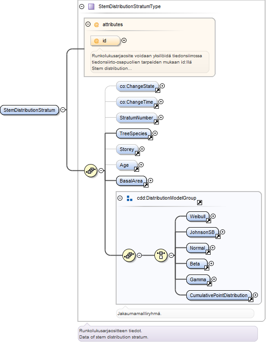Follow the BasalArea reference arrow
The width and height of the screenshot is (266, 343).
[x=146, y=185]
